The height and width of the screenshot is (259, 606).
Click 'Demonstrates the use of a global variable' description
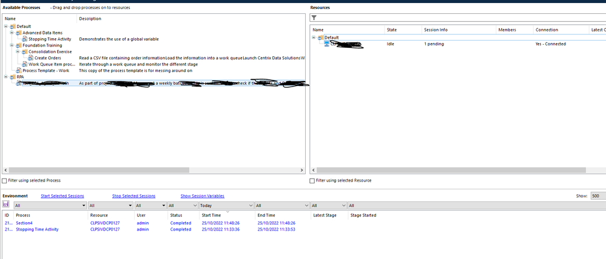click(x=119, y=39)
